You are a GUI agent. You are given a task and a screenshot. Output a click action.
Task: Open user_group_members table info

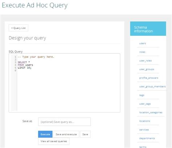[x=152, y=86]
